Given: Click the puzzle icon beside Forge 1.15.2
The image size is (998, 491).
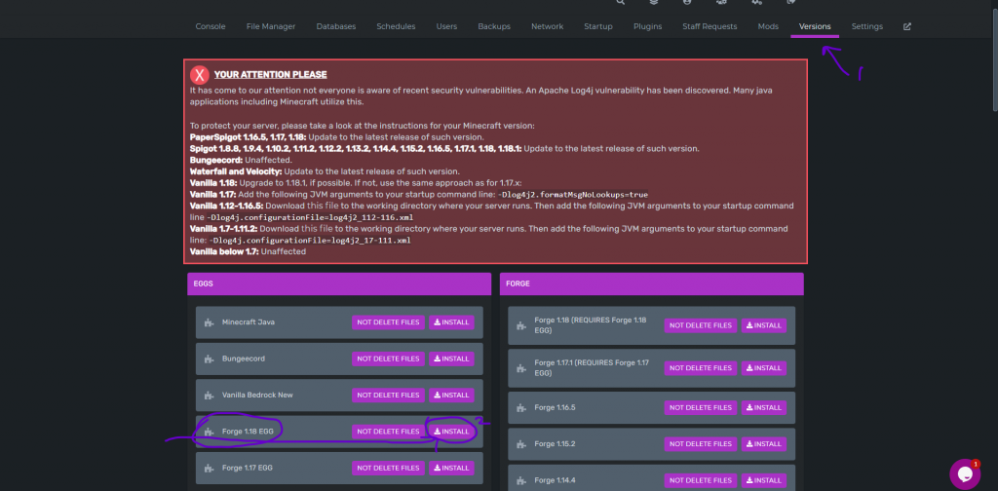Looking at the screenshot, I should click(521, 444).
